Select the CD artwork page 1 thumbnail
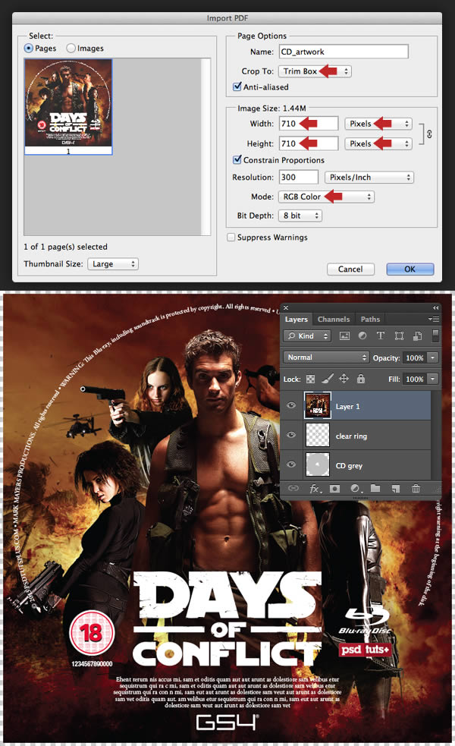Image resolution: width=455 pixels, height=746 pixels. [x=68, y=107]
